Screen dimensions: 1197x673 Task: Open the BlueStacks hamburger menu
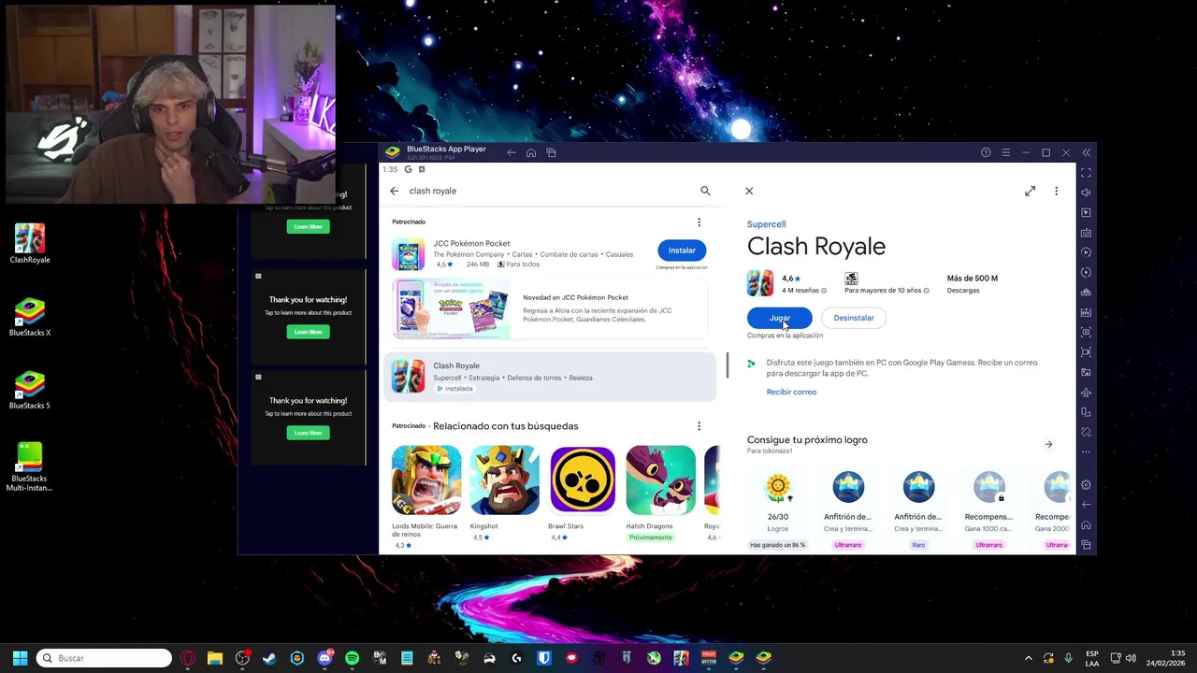click(x=1006, y=152)
